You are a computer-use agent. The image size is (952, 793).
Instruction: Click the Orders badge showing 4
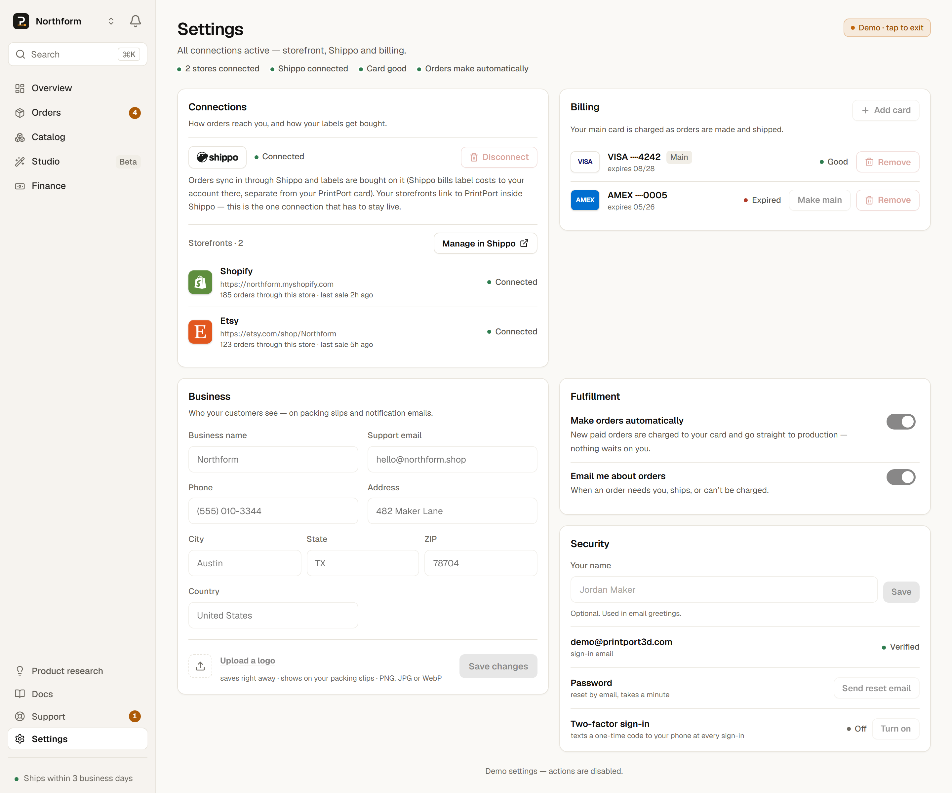pyautogui.click(x=135, y=112)
